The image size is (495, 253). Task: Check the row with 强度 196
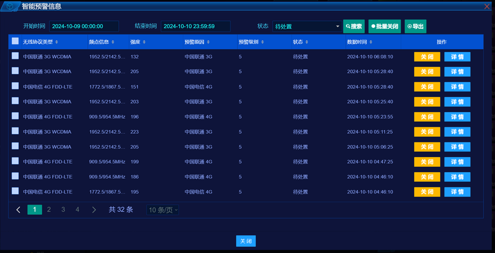pyautogui.click(x=15, y=116)
